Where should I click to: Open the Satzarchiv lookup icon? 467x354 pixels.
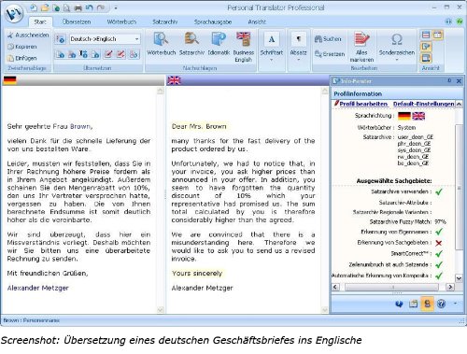(x=191, y=39)
